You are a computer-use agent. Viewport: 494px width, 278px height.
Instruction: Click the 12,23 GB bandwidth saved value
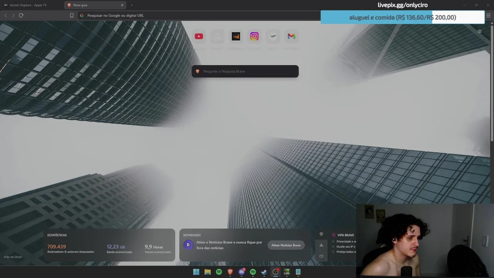(116, 247)
